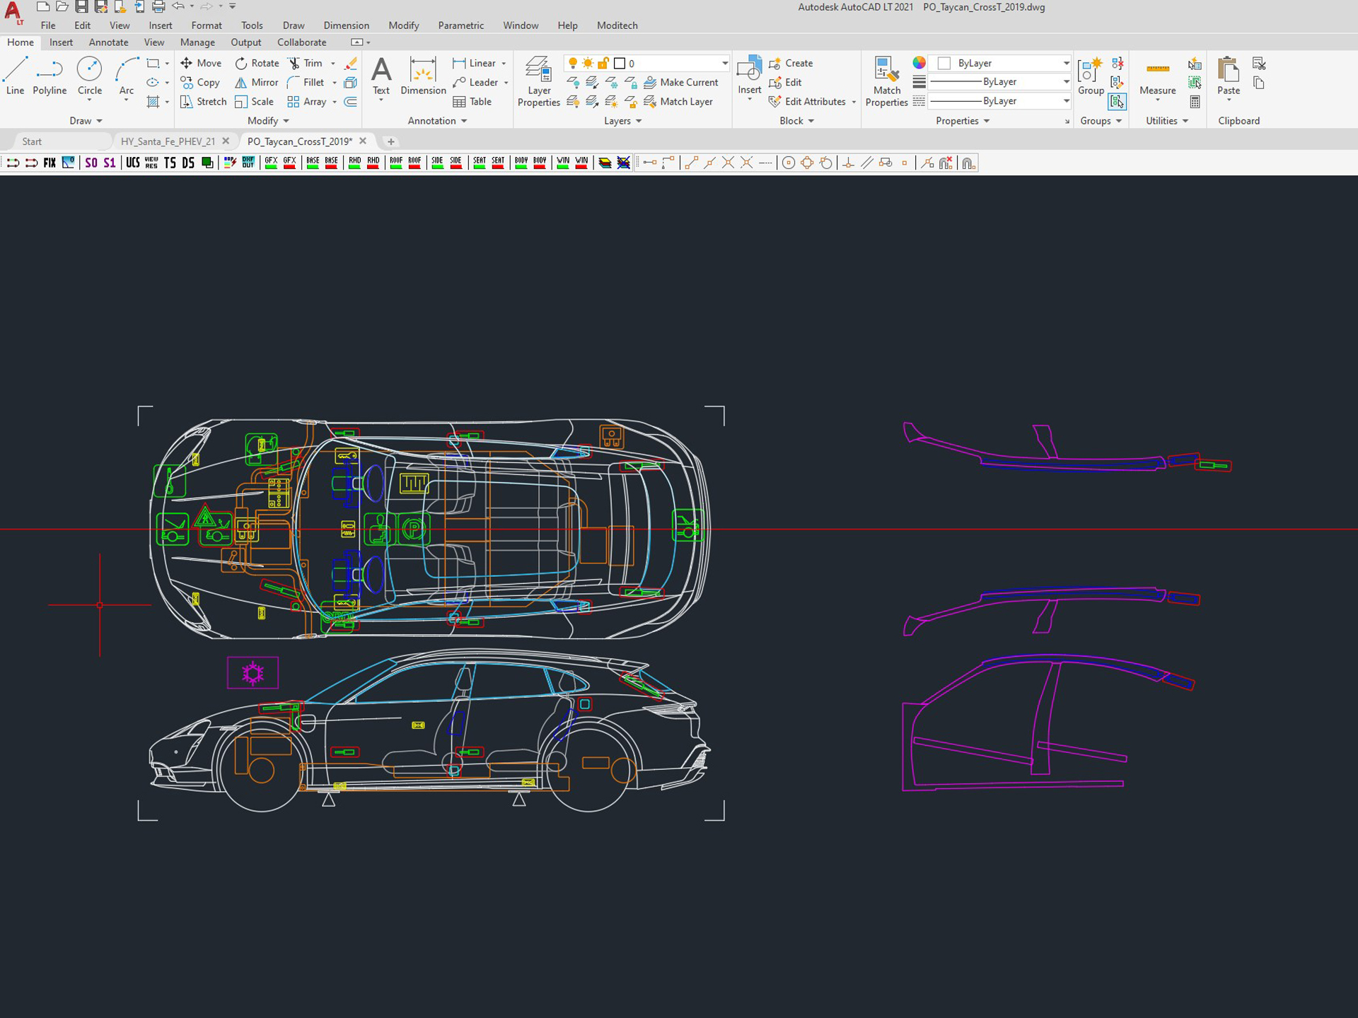Viewport: 1358px width, 1018px height.
Task: Click the FIX custom toolbar icon
Action: tap(50, 163)
